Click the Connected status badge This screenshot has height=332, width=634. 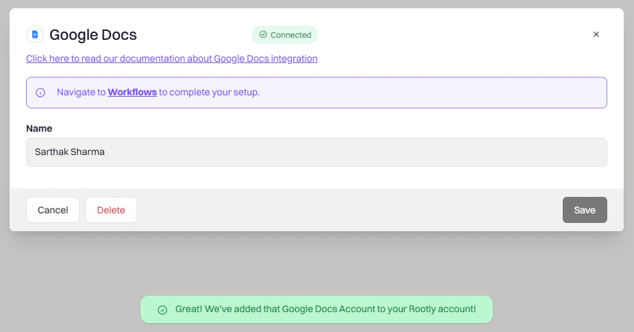284,35
